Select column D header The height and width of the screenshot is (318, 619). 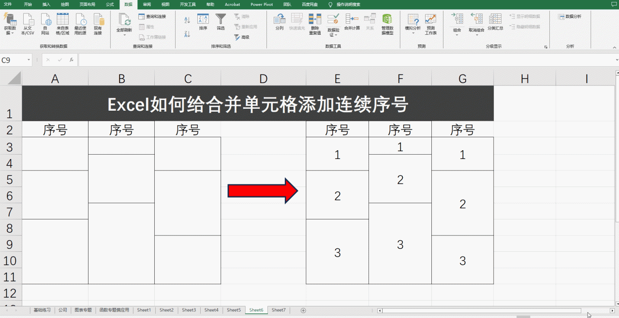coord(263,79)
